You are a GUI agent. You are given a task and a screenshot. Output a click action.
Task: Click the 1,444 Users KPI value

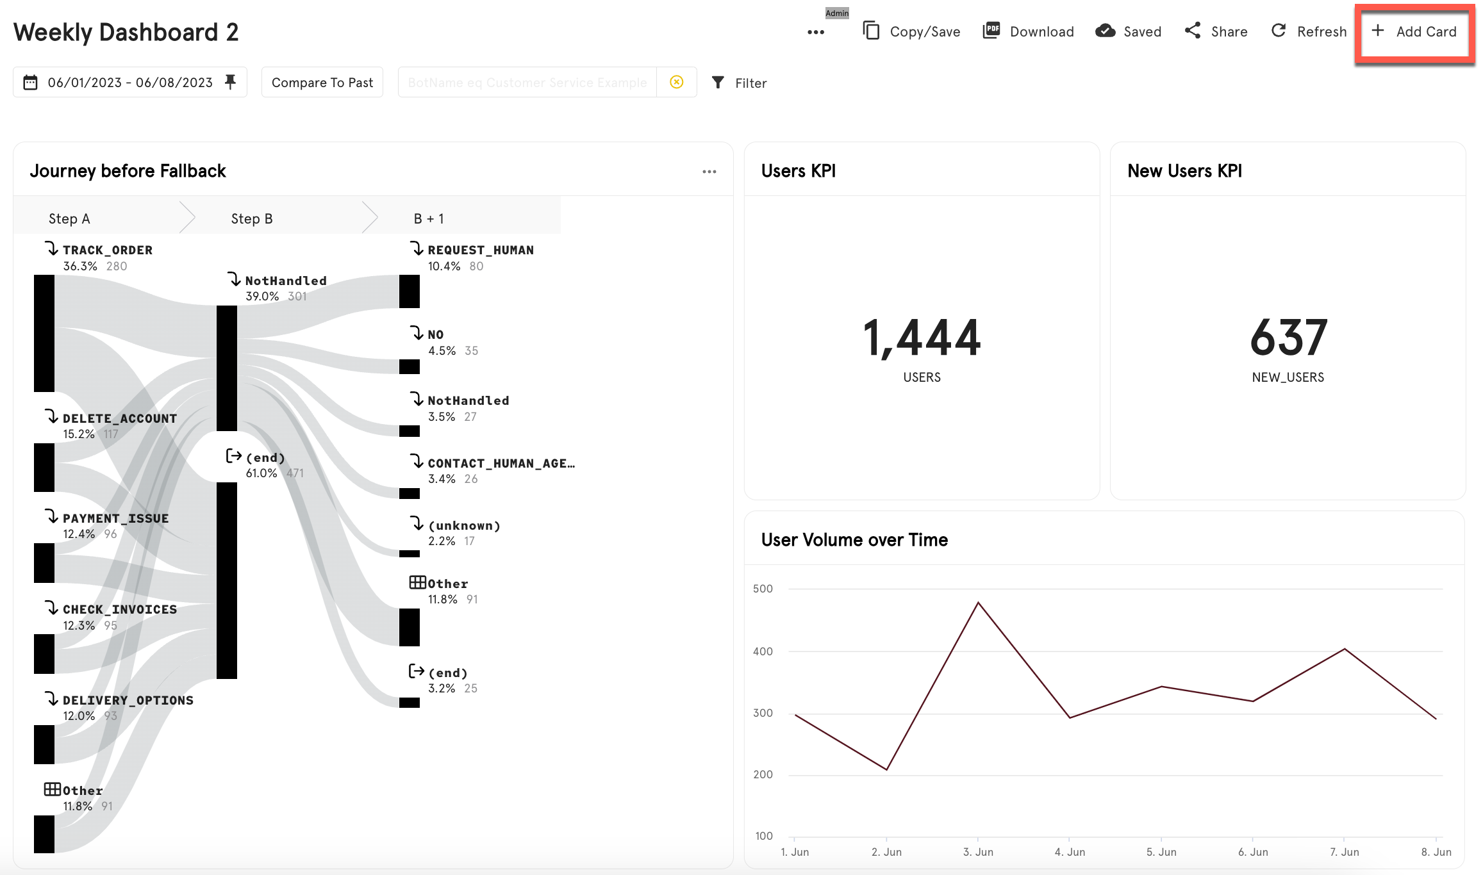click(922, 338)
